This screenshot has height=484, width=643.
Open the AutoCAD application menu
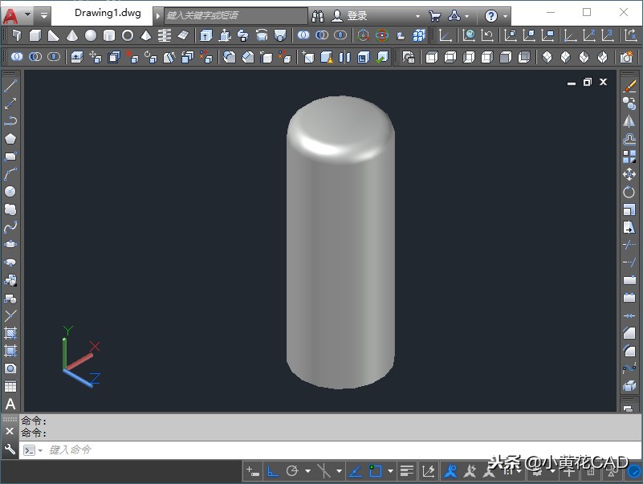[11, 15]
